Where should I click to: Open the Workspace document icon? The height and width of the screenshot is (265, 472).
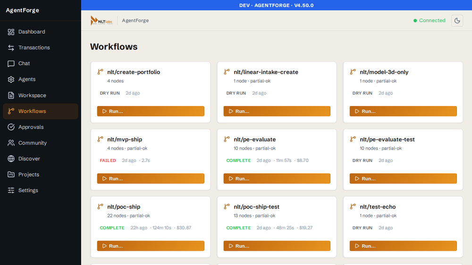click(x=11, y=95)
